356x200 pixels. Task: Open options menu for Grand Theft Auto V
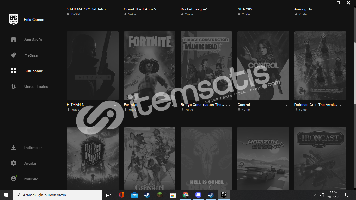[171, 10]
